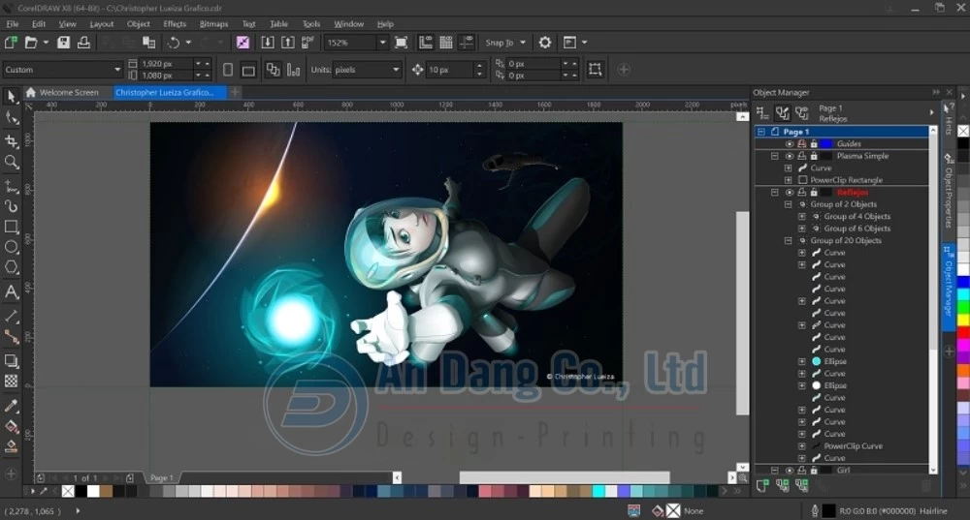Click the Import icon
Viewport: 970px width, 520px height.
(268, 42)
